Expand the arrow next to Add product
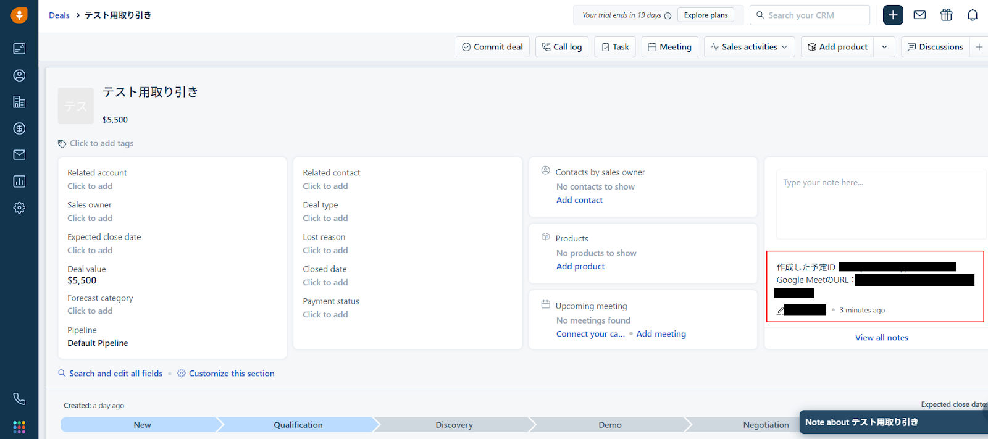Image resolution: width=988 pixels, height=439 pixels. [x=884, y=47]
